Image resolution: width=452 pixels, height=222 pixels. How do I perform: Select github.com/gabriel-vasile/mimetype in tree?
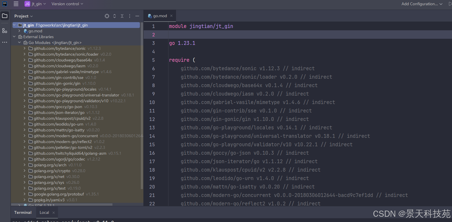(66, 72)
